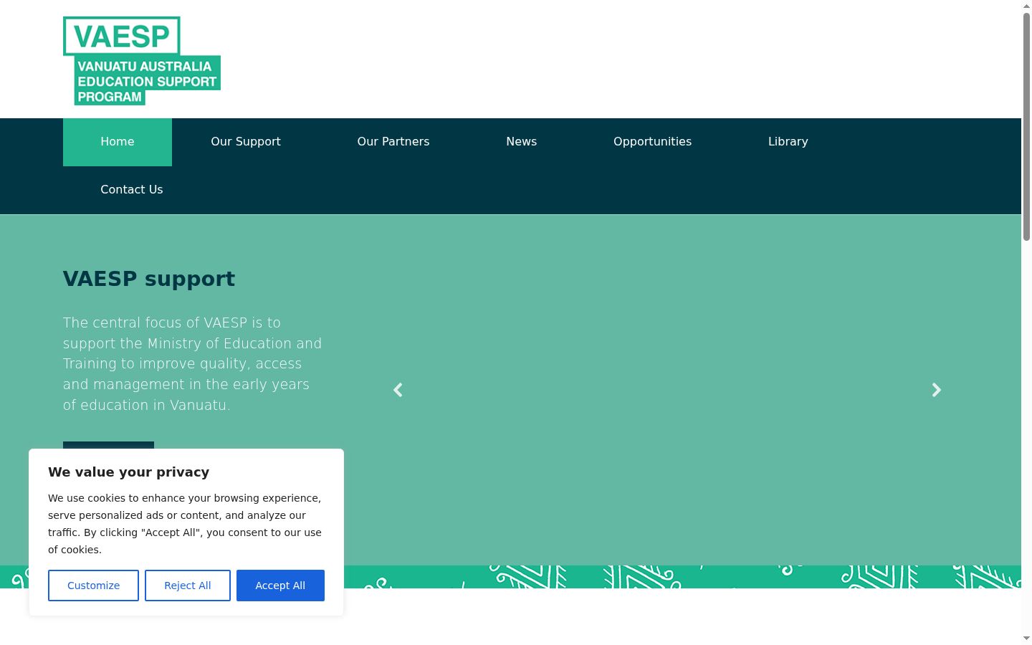Go to previous carousel slide
1032x645 pixels.
click(x=398, y=390)
